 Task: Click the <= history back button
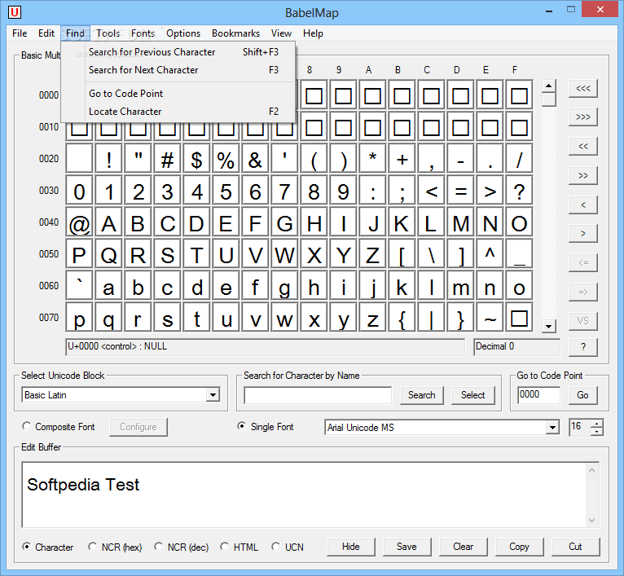[583, 262]
